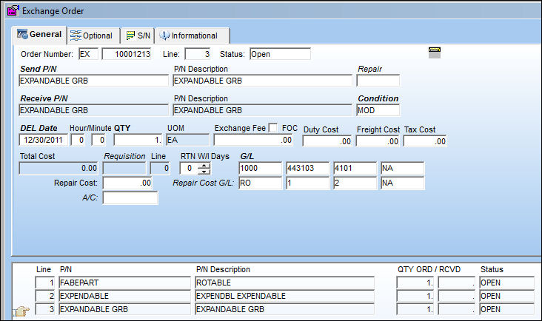Click the Repair Cost G/L field RO

tap(261, 183)
